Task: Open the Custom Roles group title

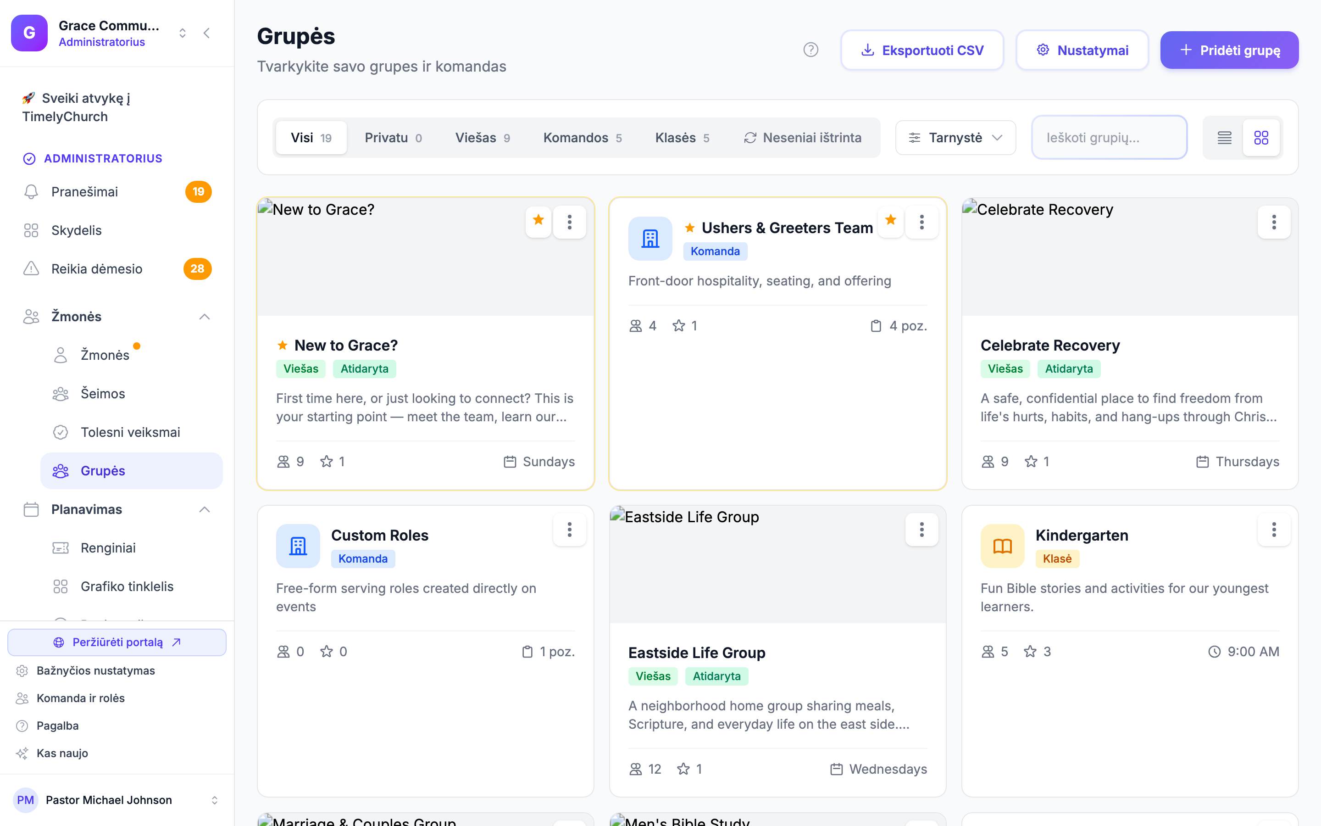Action: coord(380,536)
